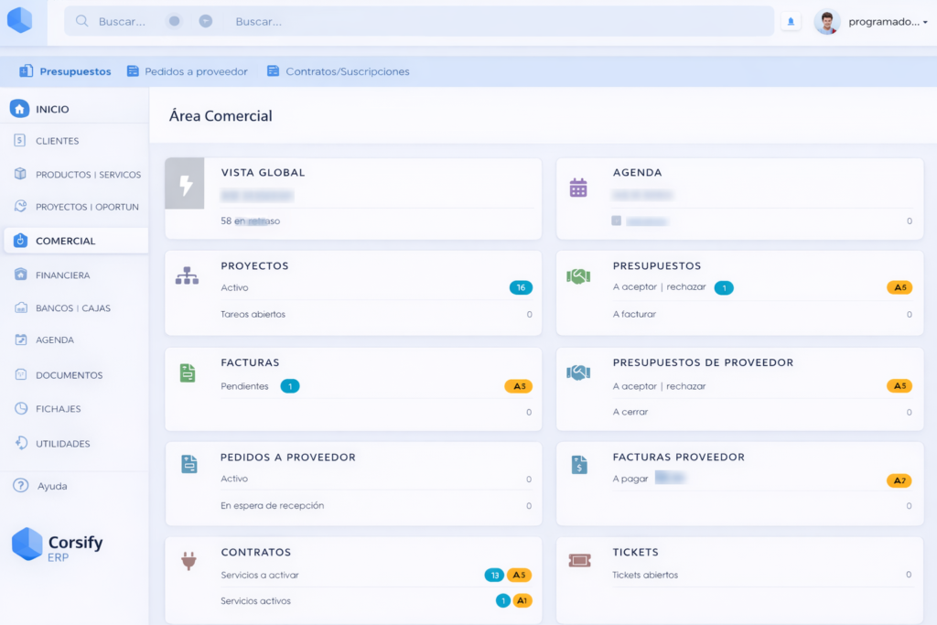The width and height of the screenshot is (937, 625).
Task: Click the Tickets icon
Action: pos(579,561)
